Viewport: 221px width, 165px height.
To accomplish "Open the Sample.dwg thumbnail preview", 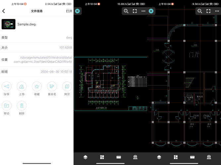I will click(8, 24).
